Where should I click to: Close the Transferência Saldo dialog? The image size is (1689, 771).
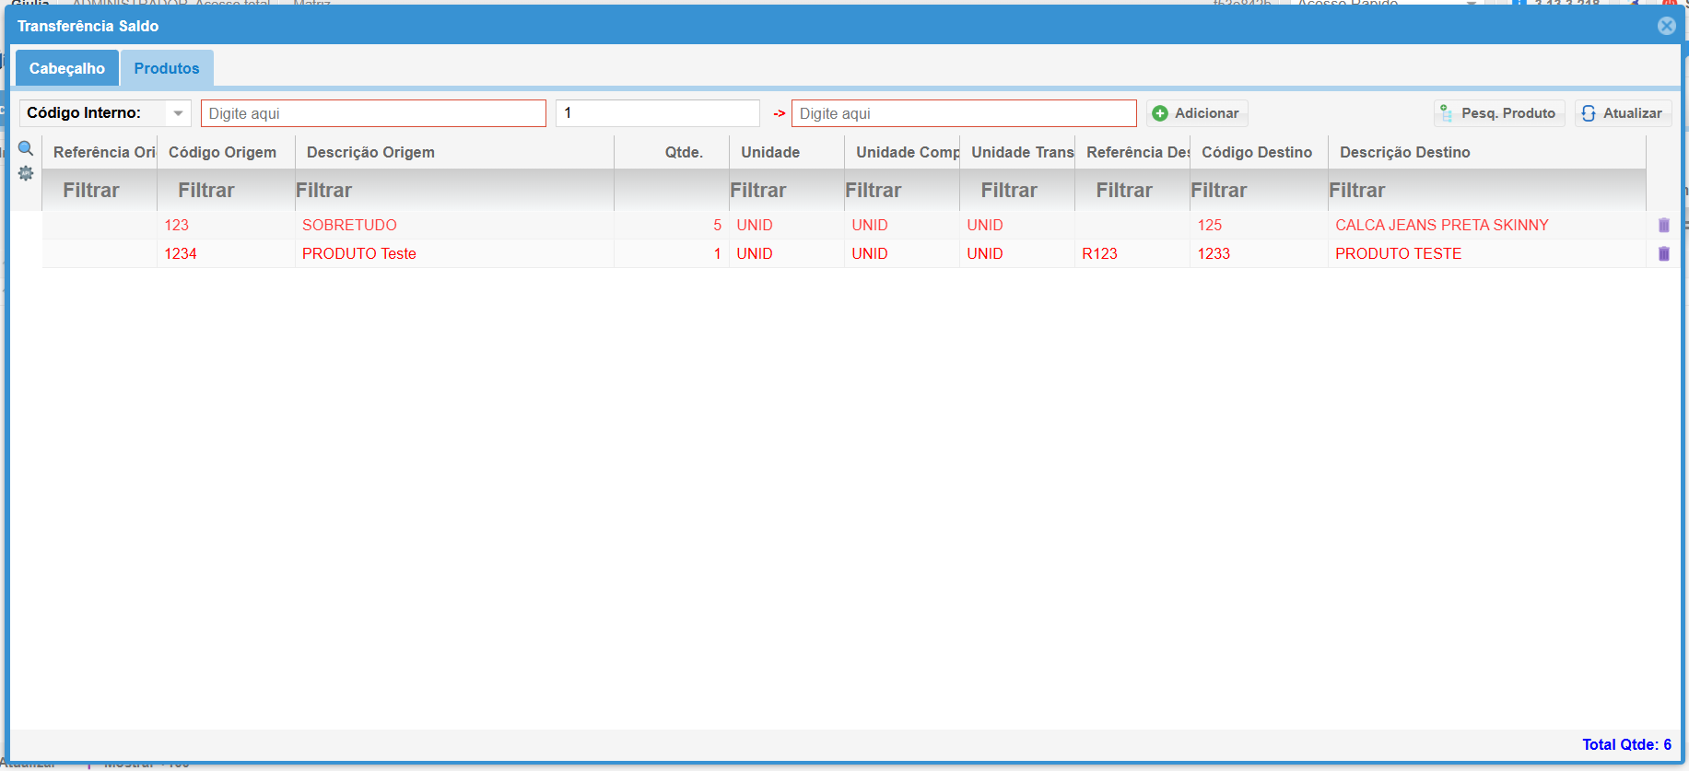coord(1666,26)
